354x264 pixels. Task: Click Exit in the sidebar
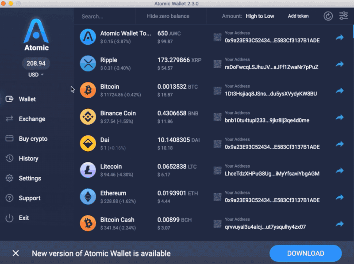pos(17,218)
